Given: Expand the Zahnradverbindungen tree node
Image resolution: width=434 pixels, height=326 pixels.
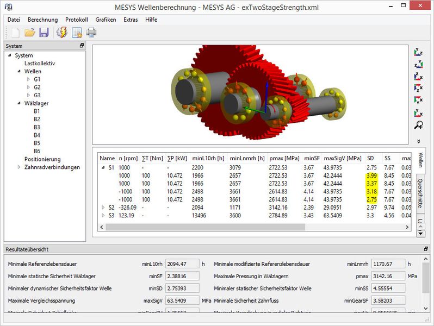Looking at the screenshot, I should [20, 167].
